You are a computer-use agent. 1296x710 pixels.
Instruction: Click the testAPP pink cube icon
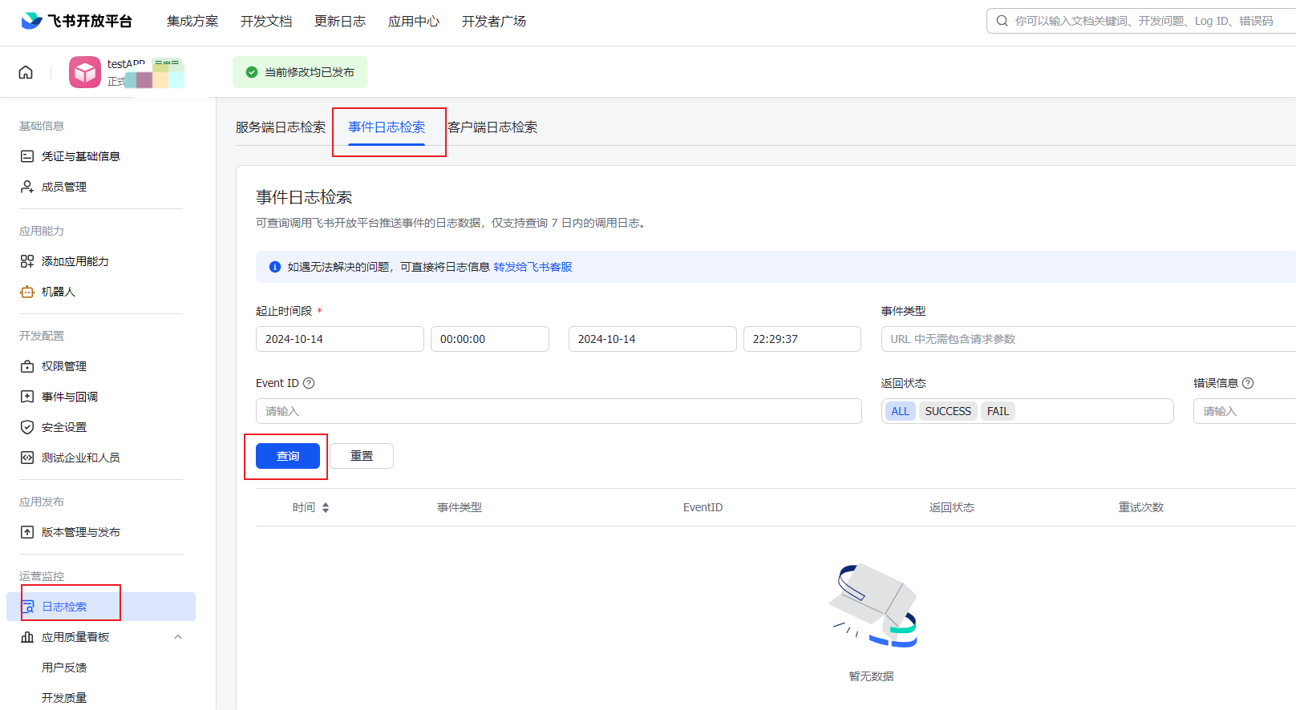85,72
